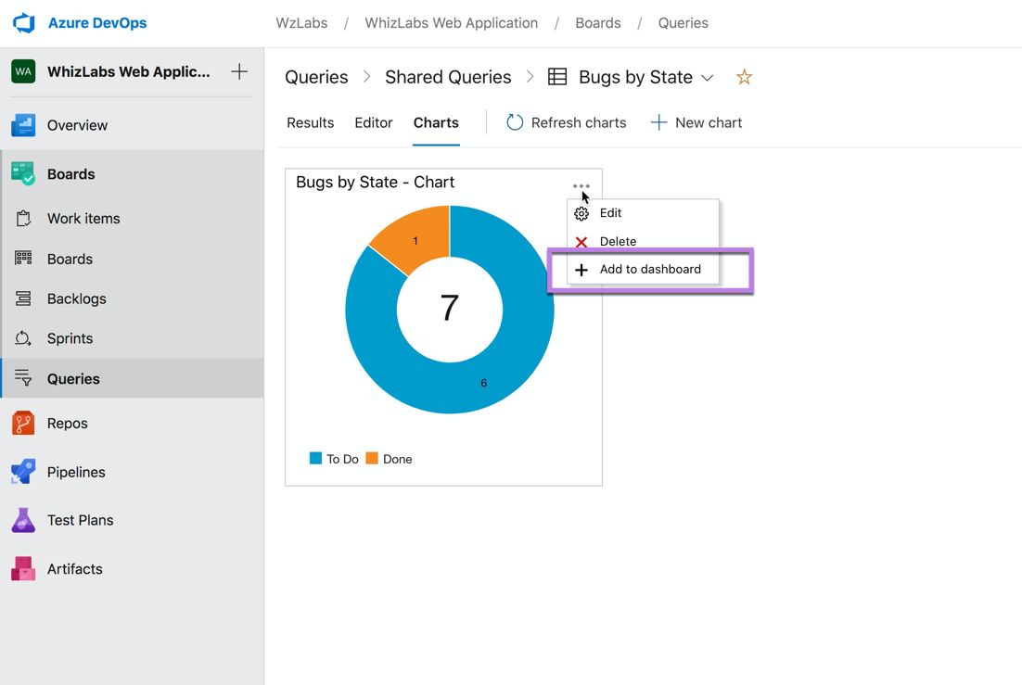Open Shared Queries folder breadcrumb
Viewport: 1022px width, 685px height.
coord(448,77)
